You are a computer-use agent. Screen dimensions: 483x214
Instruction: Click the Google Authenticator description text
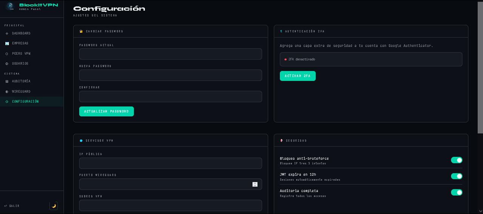pyautogui.click(x=356, y=46)
